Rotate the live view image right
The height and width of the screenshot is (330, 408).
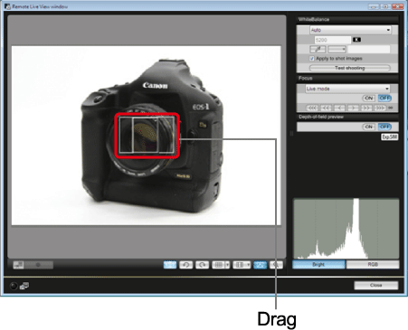coord(202,265)
